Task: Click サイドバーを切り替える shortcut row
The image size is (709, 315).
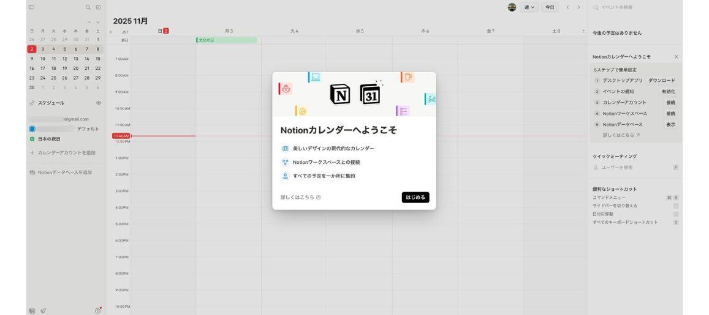Action: coord(635,206)
